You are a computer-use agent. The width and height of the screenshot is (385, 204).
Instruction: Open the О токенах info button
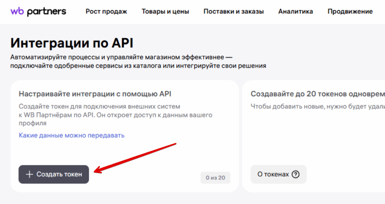pos(278,174)
